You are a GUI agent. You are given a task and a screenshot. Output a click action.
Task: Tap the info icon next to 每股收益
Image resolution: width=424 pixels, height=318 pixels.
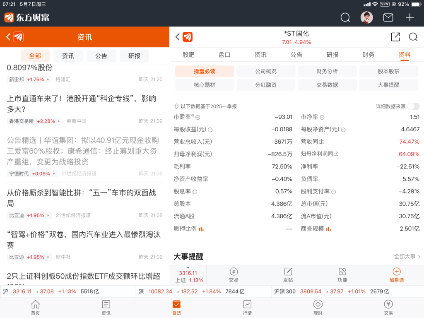[210, 130]
